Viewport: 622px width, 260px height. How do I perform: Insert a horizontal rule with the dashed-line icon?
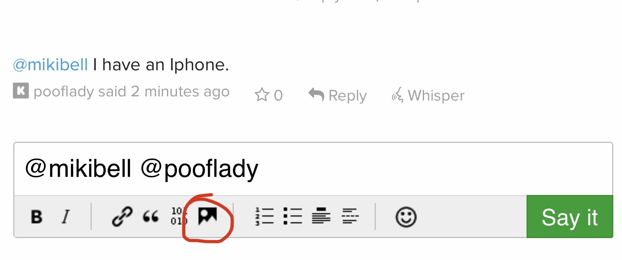pyautogui.click(x=350, y=217)
